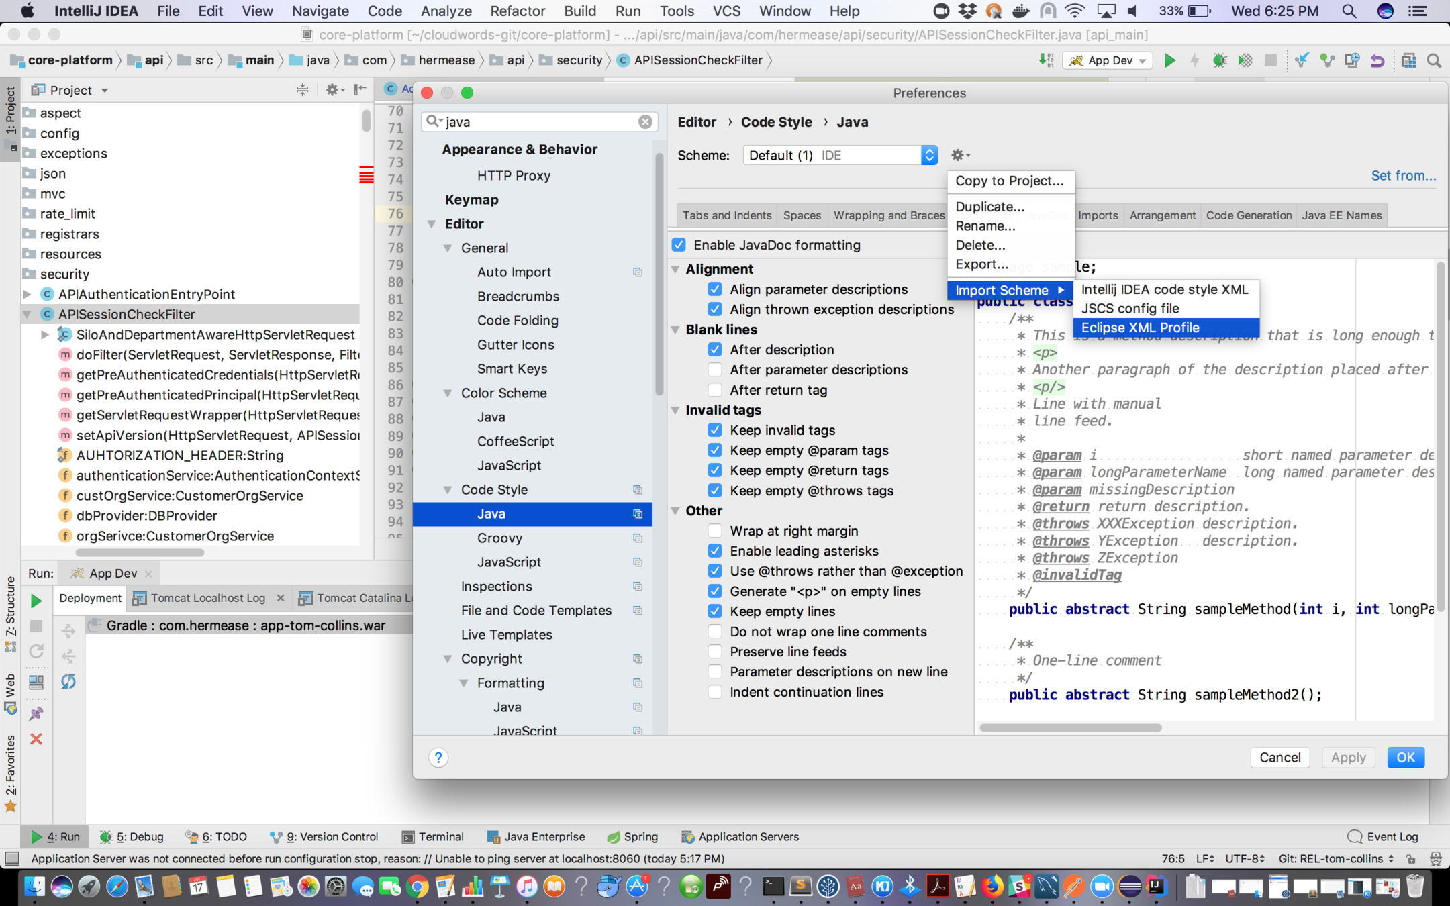Select Eclipse XML Profile import option
This screenshot has width=1450, height=906.
point(1165,328)
